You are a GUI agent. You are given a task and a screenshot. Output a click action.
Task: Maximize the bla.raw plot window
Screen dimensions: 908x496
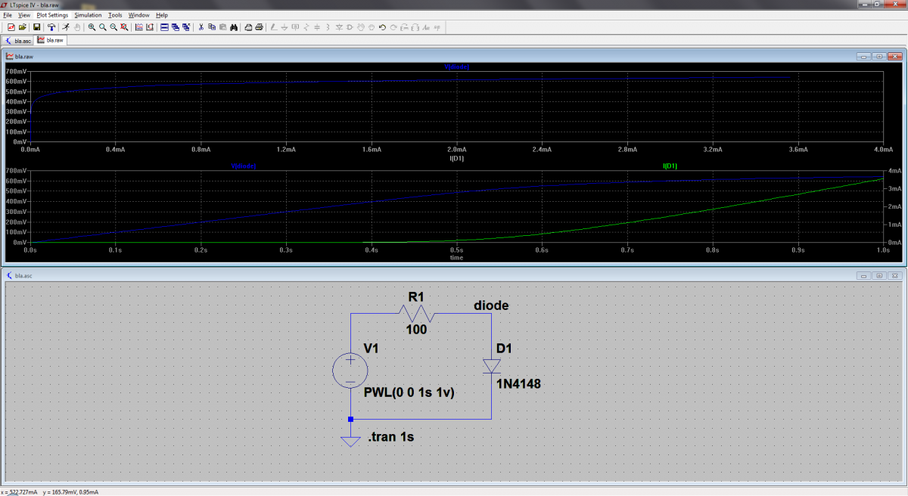[881, 57]
